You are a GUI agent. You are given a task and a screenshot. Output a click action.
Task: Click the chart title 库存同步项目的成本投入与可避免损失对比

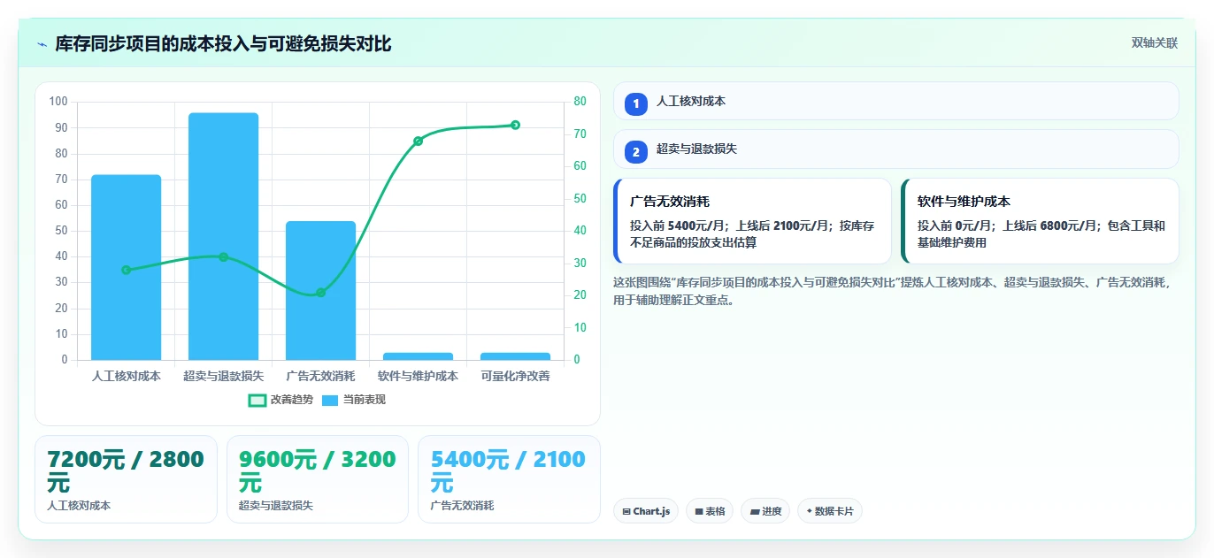coord(223,43)
